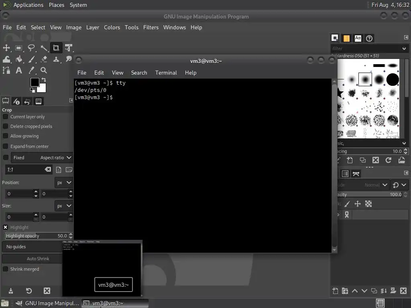Delete tool preset icon in Crop options
This screenshot has width=411, height=308.
[47, 291]
